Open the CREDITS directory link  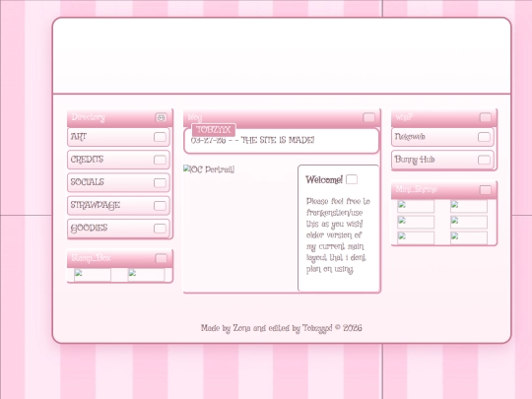[x=118, y=160]
